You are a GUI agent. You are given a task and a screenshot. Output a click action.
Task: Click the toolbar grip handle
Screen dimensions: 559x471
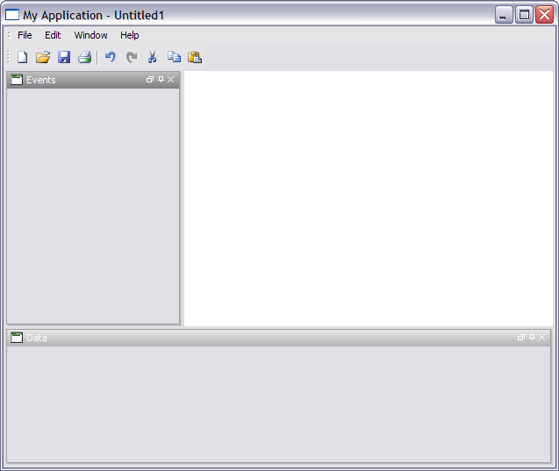click(9, 57)
